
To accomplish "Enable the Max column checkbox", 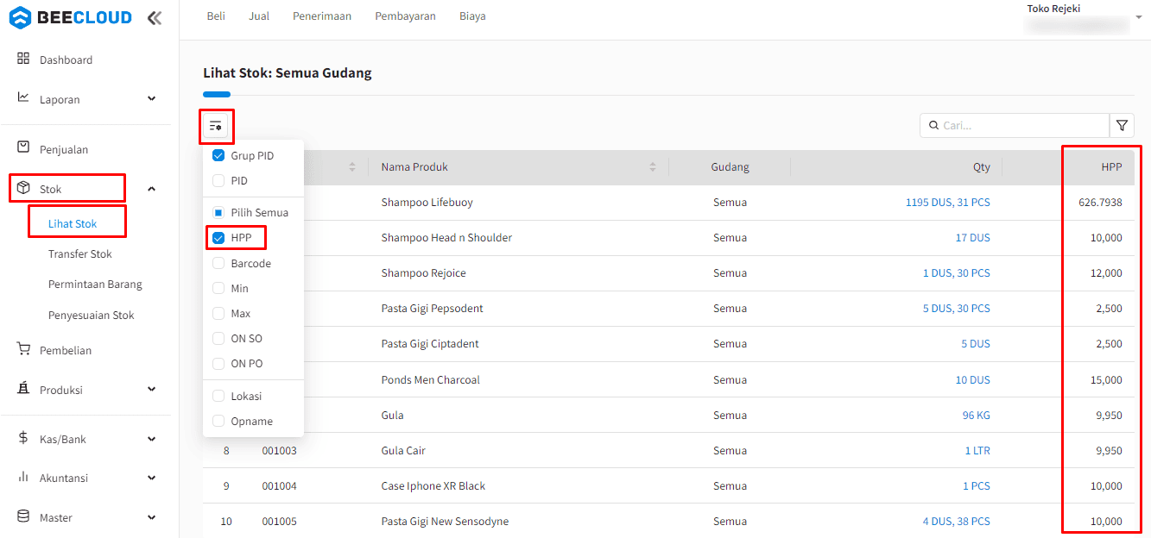I will tap(218, 313).
